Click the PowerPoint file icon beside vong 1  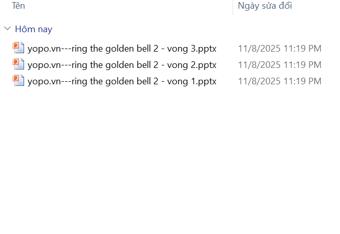click(x=19, y=81)
